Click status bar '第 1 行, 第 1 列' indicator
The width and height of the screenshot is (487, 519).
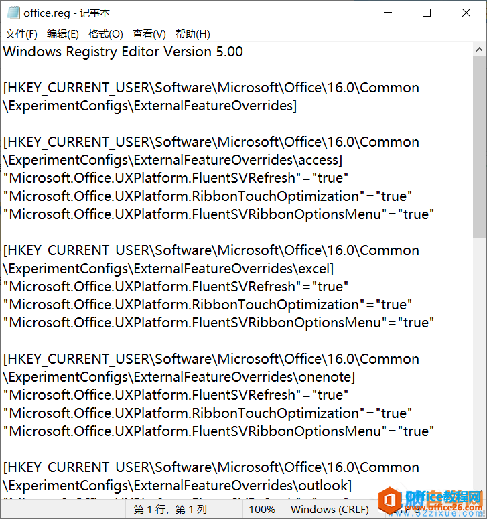pos(170,509)
